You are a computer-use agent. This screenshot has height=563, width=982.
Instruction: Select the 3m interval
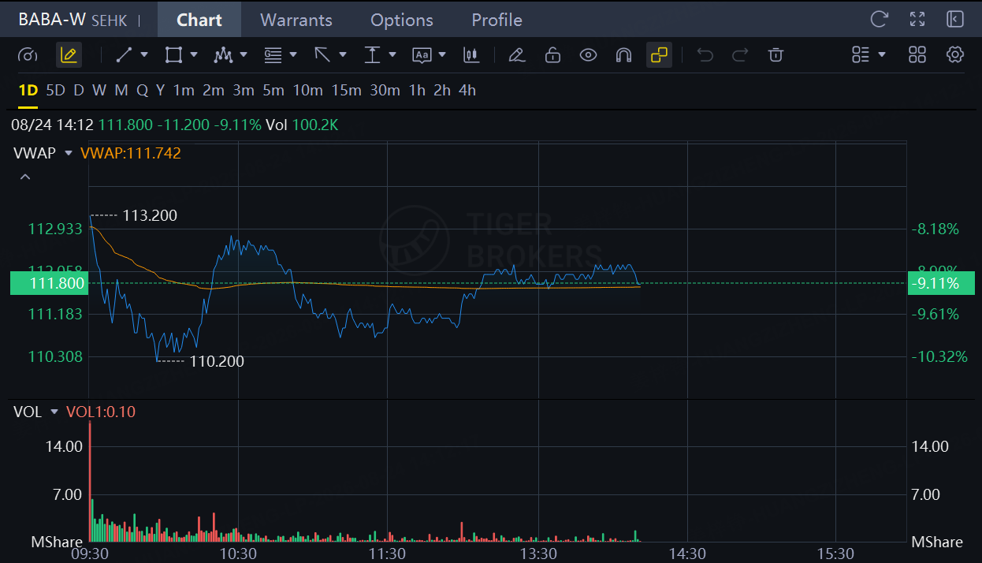[x=244, y=91]
